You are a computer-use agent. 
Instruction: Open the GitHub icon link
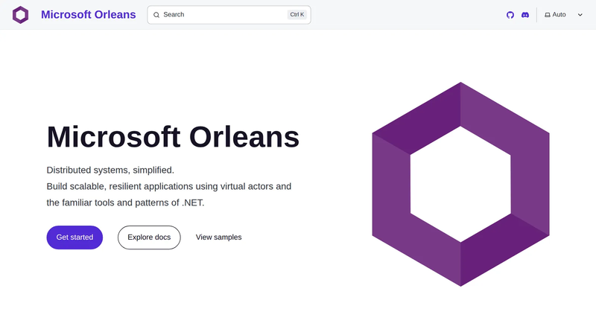click(510, 15)
